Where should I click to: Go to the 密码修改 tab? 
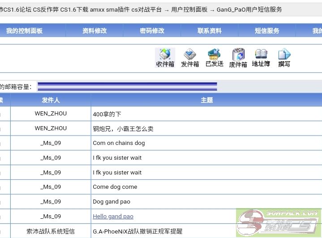152,31
